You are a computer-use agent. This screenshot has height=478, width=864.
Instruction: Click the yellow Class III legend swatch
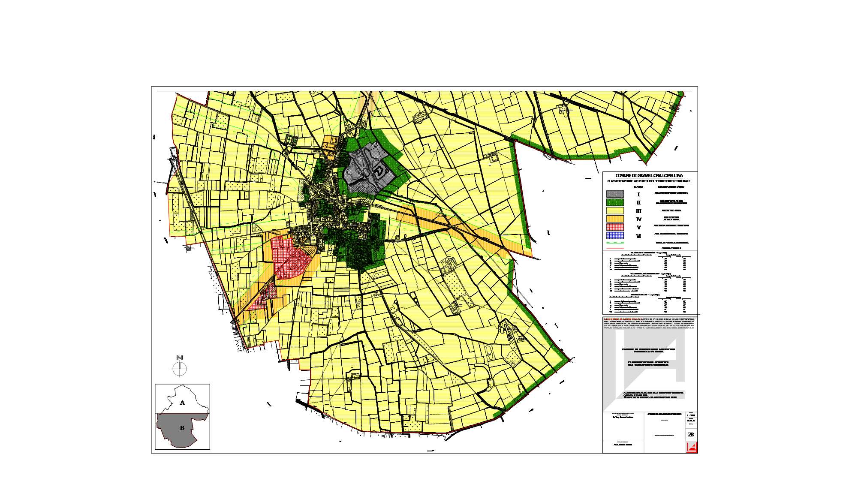(x=615, y=211)
